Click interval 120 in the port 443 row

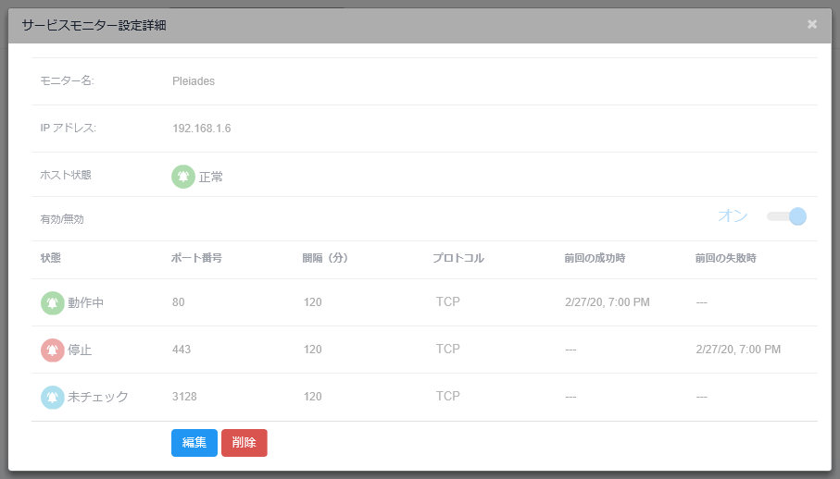click(312, 350)
